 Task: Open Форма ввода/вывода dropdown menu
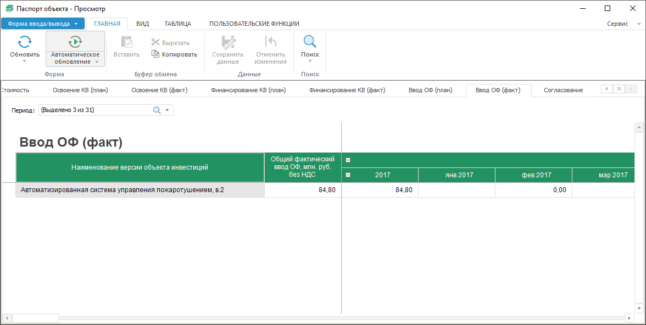tap(43, 24)
